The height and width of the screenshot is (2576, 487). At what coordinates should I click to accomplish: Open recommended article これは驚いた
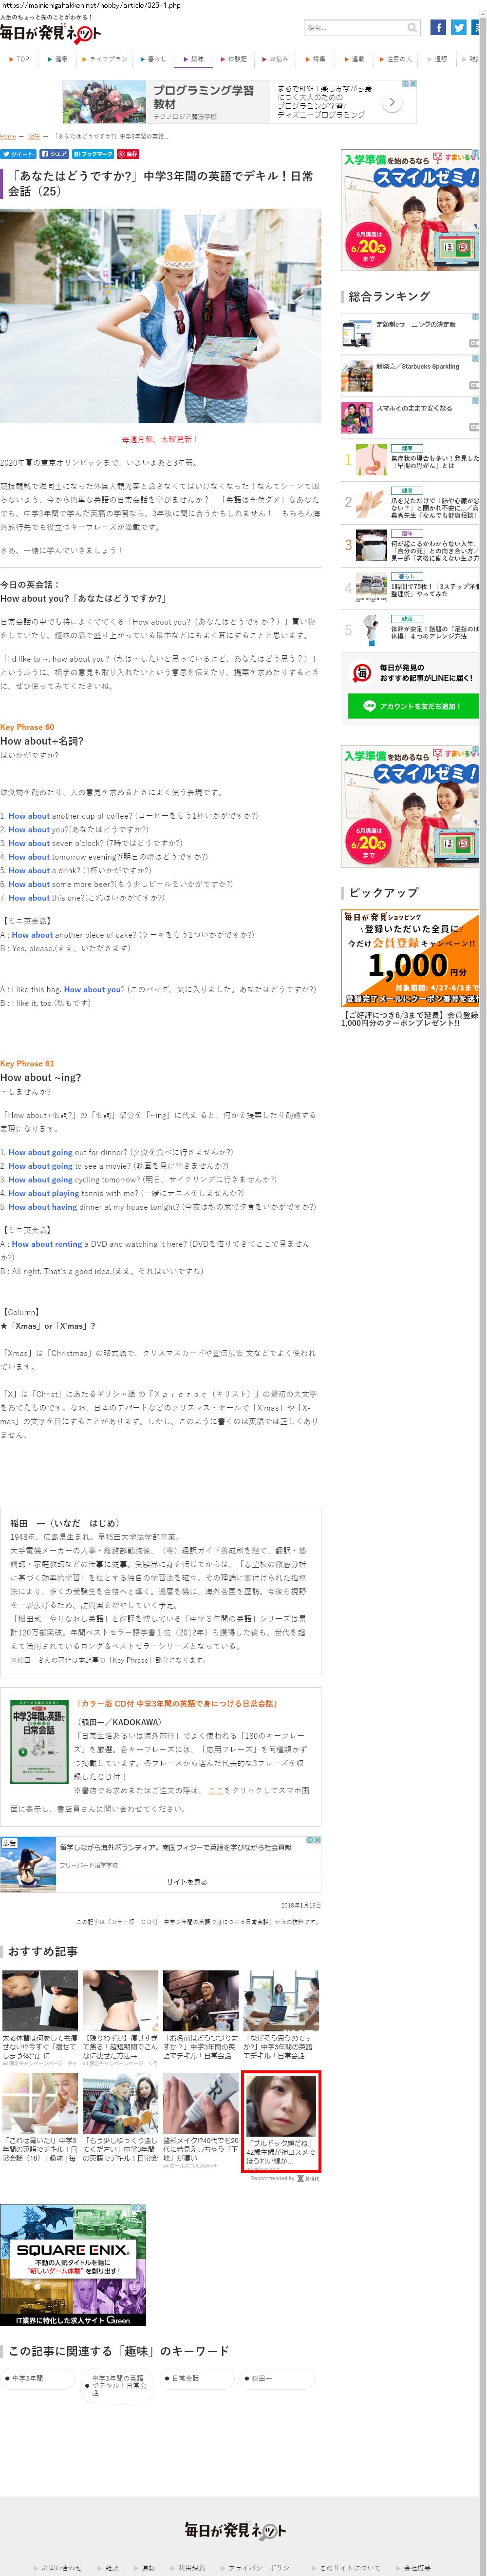tap(40, 2117)
